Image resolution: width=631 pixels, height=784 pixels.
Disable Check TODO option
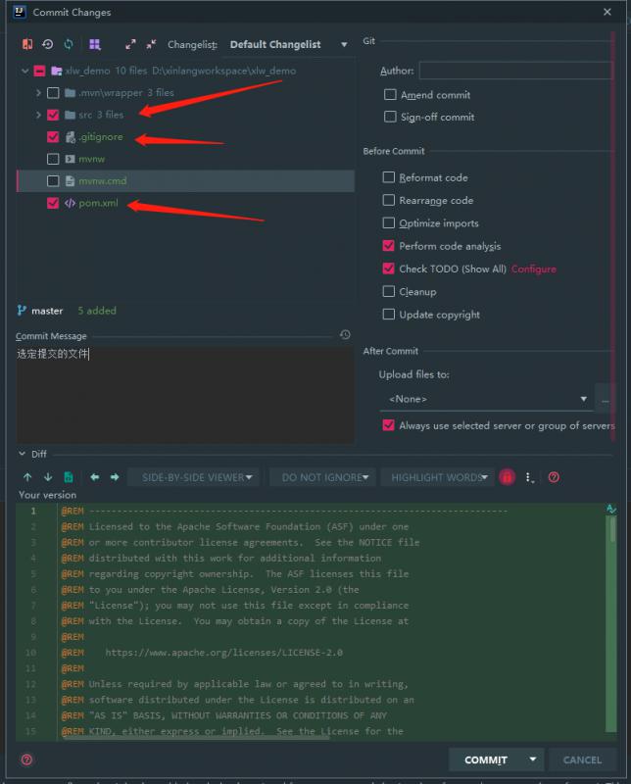[x=389, y=269]
